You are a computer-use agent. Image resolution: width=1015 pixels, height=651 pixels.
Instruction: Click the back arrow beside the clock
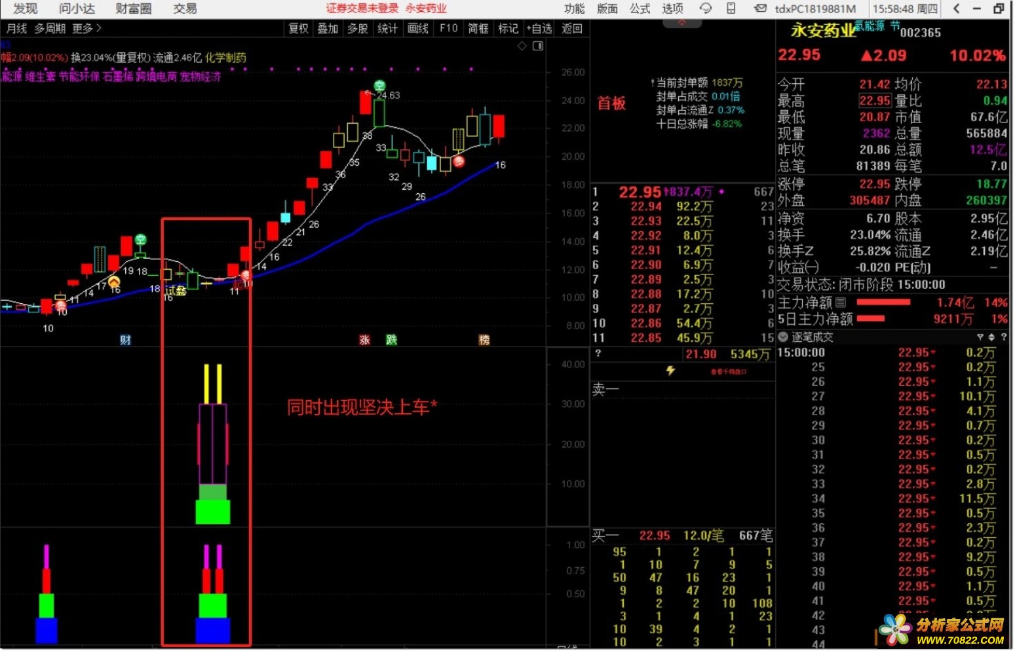pos(956,9)
